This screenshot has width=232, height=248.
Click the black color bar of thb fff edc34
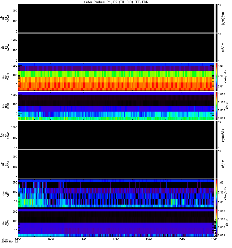[x=217, y=18]
